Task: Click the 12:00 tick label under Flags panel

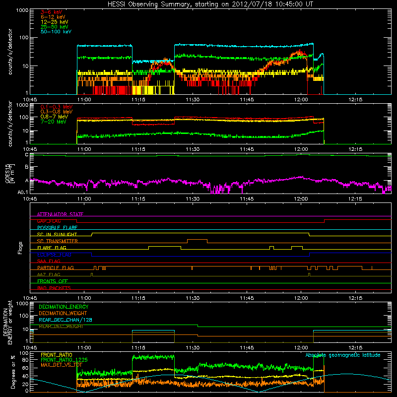Action: click(301, 298)
